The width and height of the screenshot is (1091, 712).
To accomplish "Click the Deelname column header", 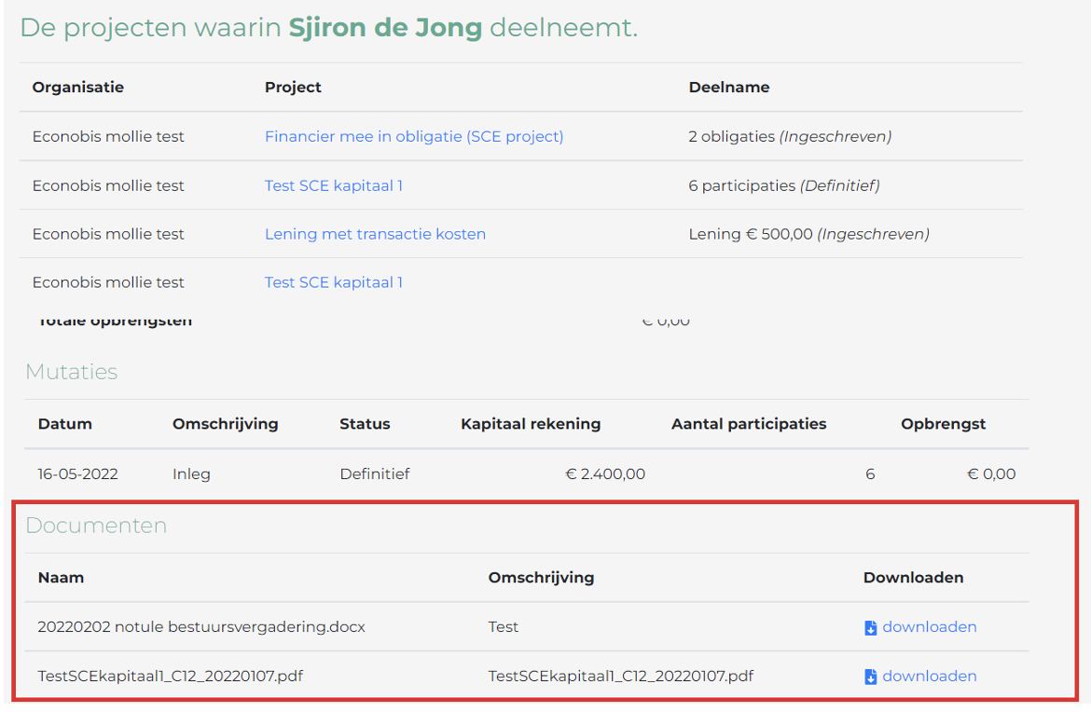I will (729, 88).
